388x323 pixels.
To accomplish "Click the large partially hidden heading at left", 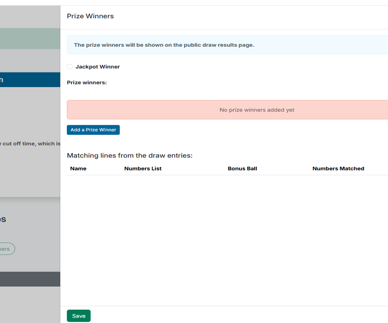I will (3, 219).
